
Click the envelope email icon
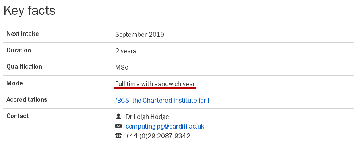(x=118, y=126)
